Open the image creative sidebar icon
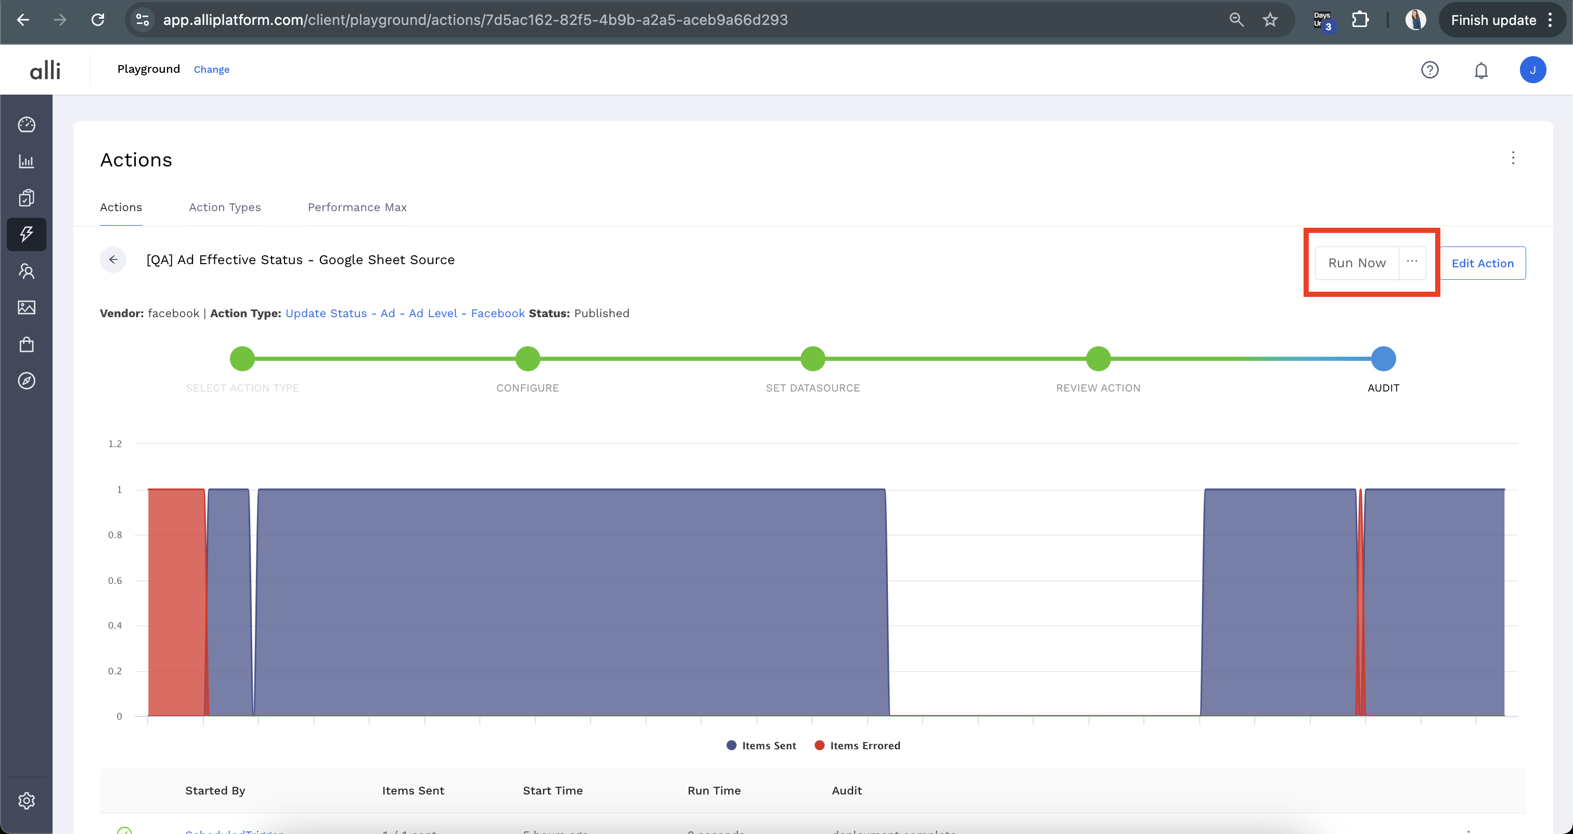The width and height of the screenshot is (1573, 834). coord(26,307)
